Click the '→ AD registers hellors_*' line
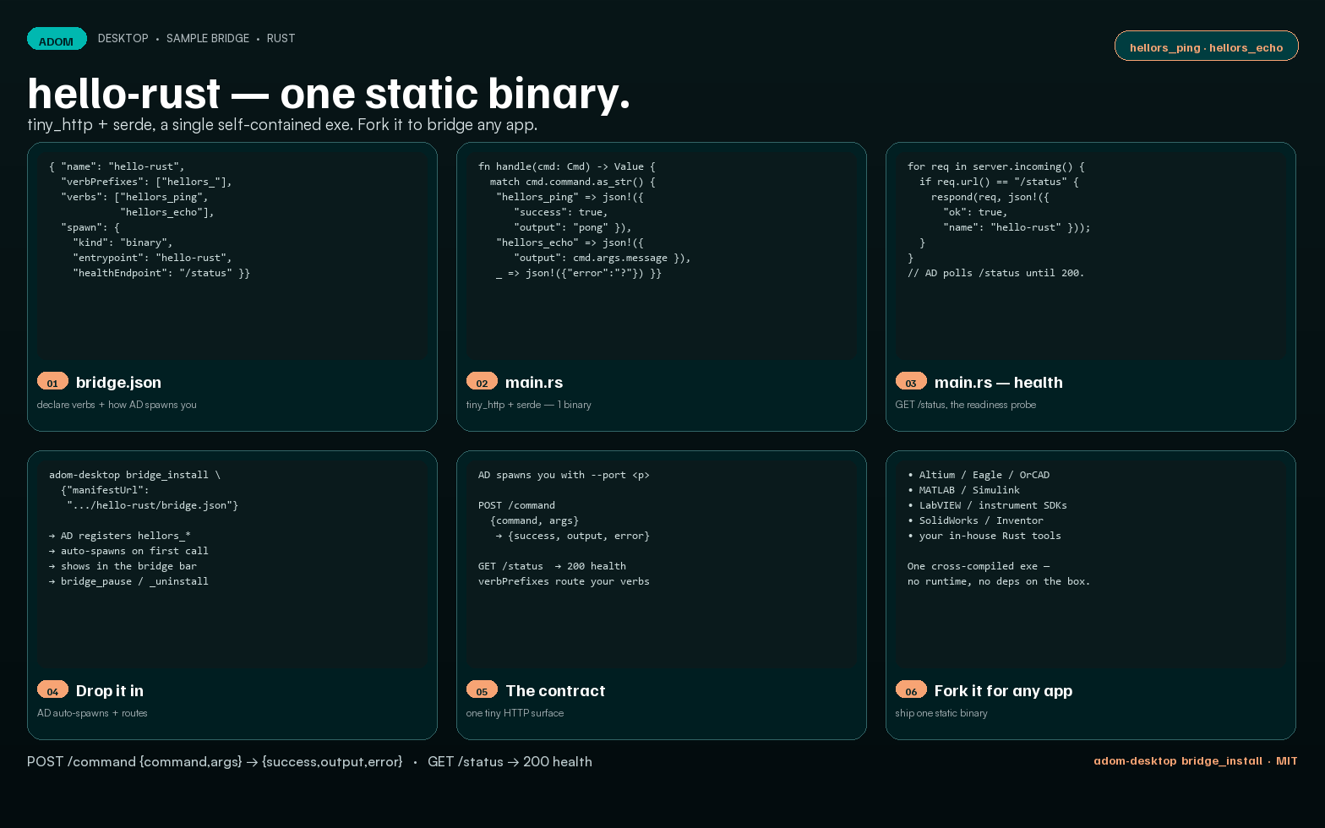The image size is (1325, 828). 120,536
